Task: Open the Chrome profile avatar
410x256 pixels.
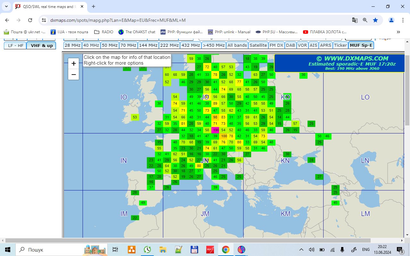Action: (391, 20)
